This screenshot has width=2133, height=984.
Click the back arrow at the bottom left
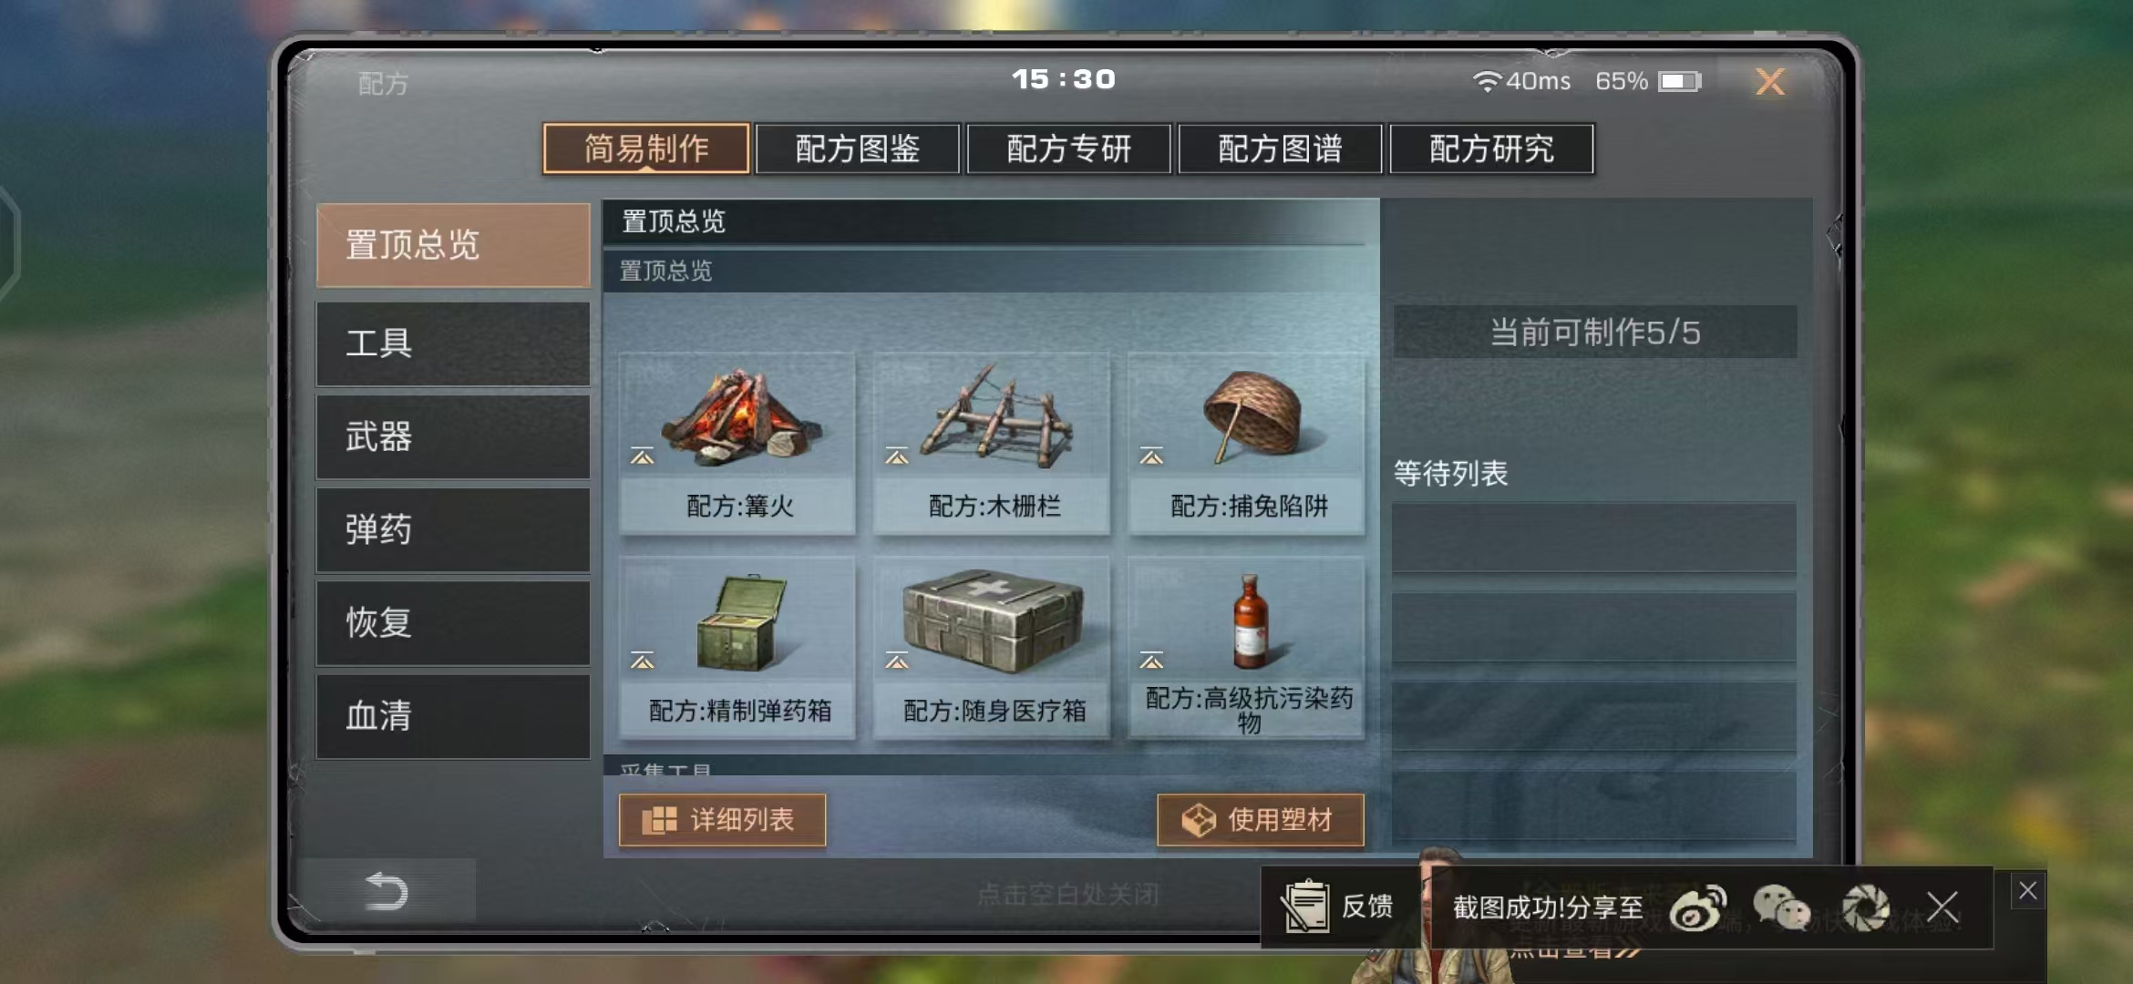(x=386, y=890)
